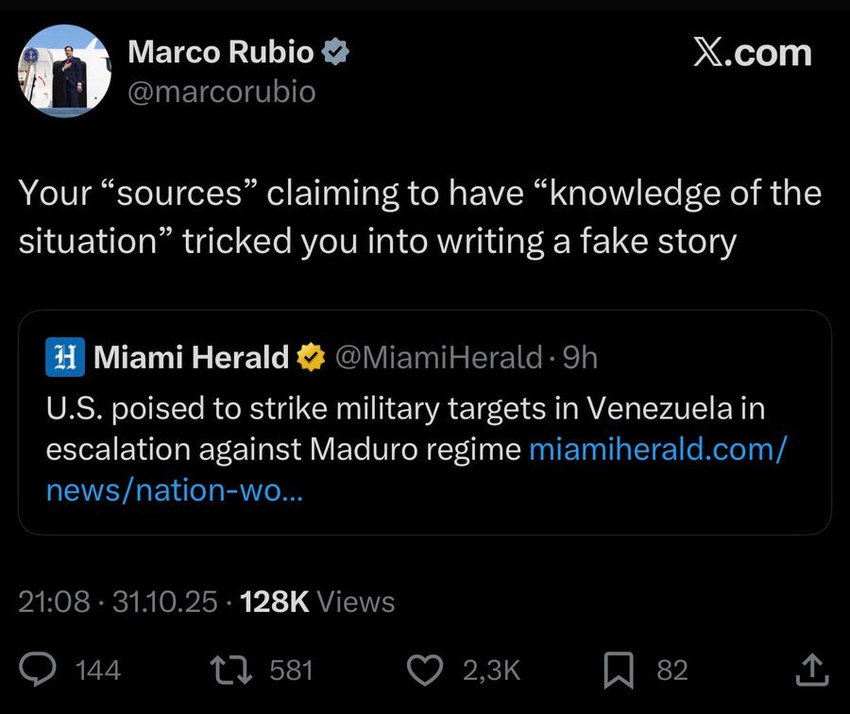
Task: Open the @marcorubio handle link
Action: tap(221, 93)
